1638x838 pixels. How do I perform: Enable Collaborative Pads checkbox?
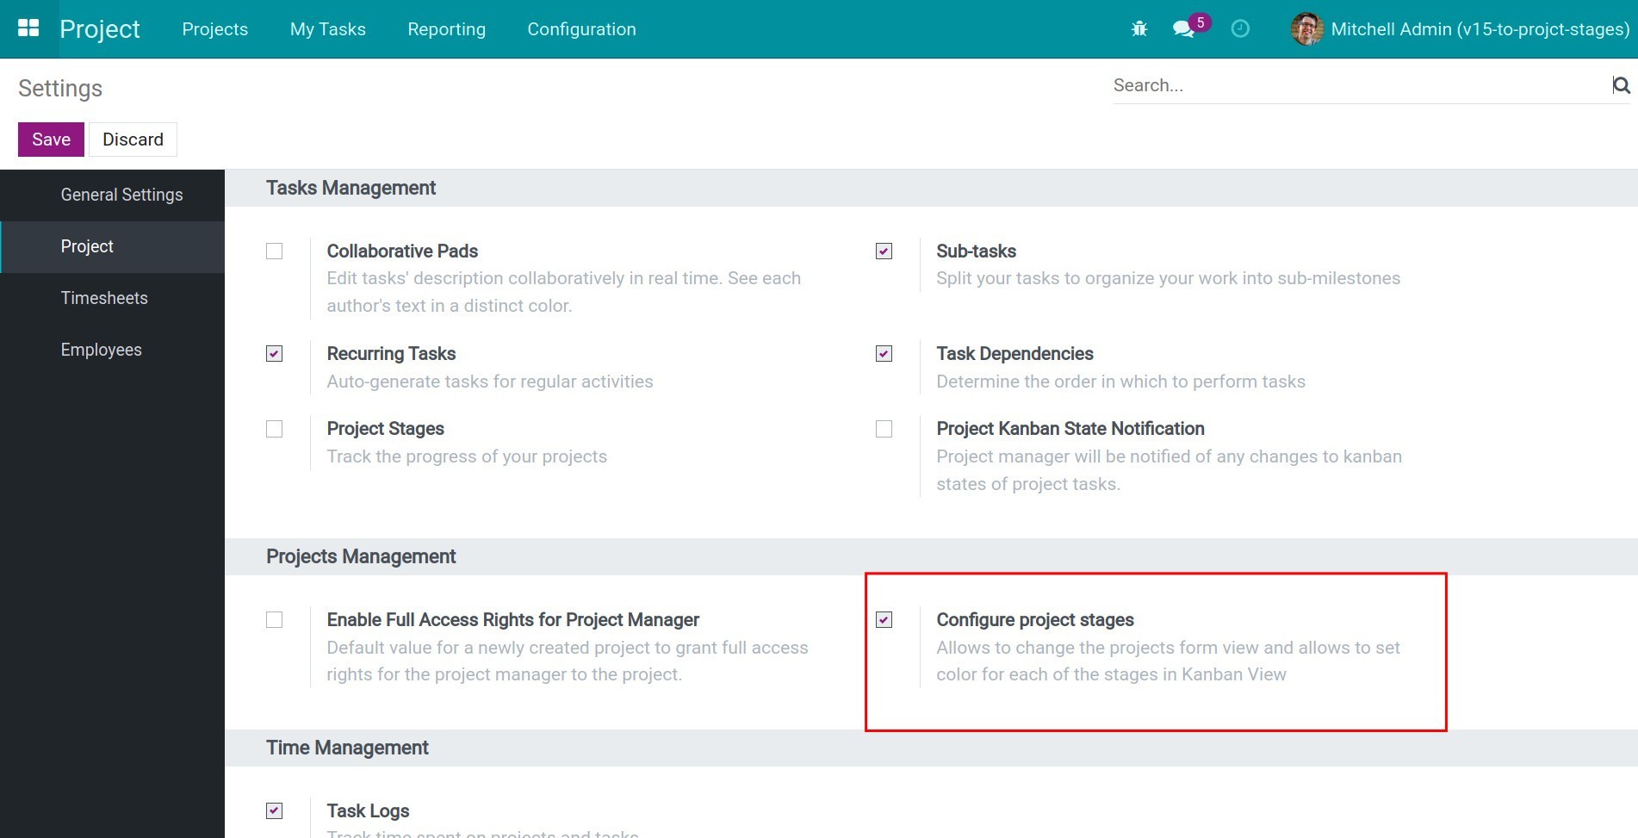point(275,251)
